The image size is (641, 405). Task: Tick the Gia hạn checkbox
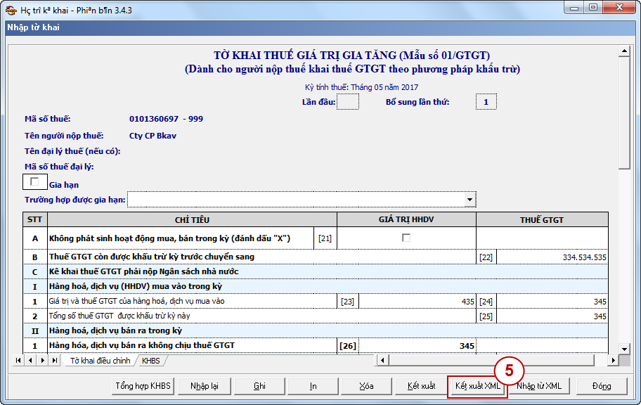(34, 182)
